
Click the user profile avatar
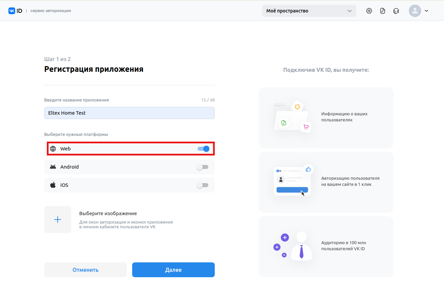click(x=415, y=11)
